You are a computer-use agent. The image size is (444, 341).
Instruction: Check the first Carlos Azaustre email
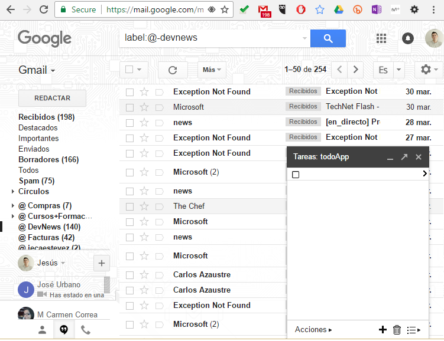tap(129, 275)
